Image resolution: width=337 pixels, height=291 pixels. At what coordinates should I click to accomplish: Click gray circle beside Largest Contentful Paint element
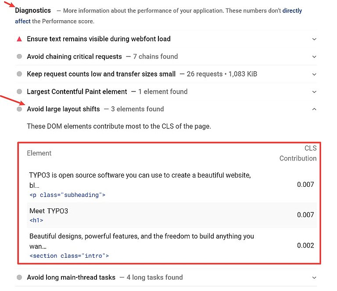19,92
